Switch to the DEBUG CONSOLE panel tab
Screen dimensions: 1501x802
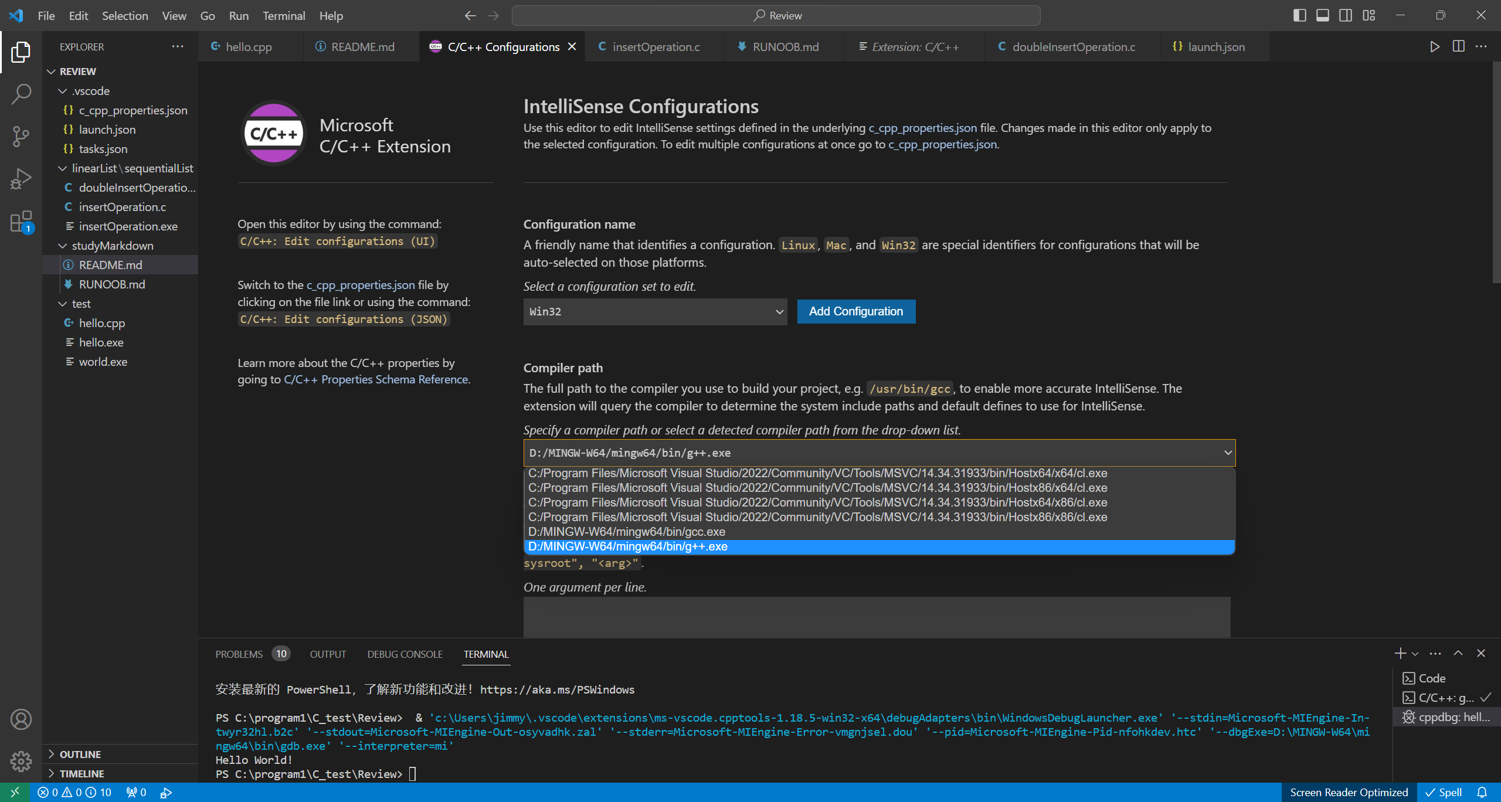click(405, 654)
